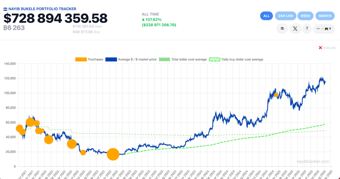This screenshot has height=179, width=340.
Task: Click the hide ads link
Action: click(329, 48)
